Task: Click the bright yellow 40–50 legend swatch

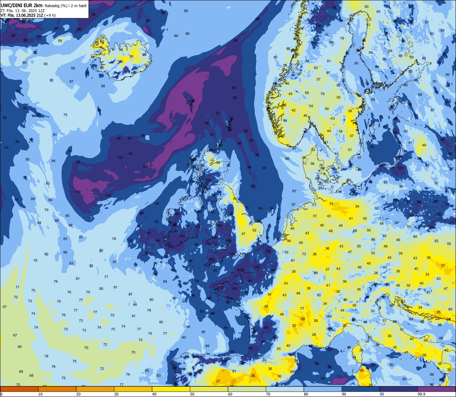Action: (x=171, y=389)
